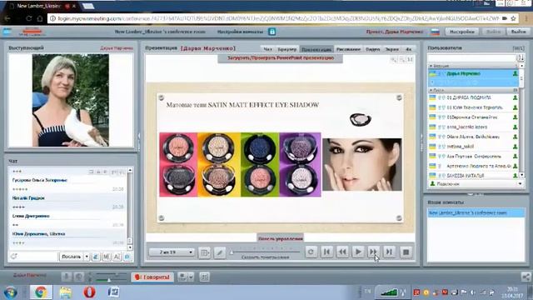Click the Послать send button

pyautogui.click(x=71, y=257)
